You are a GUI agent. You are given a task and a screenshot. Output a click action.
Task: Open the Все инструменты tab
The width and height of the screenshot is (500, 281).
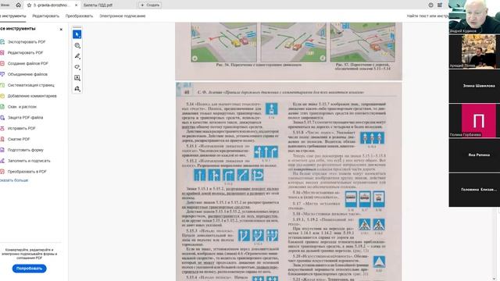[12, 16]
